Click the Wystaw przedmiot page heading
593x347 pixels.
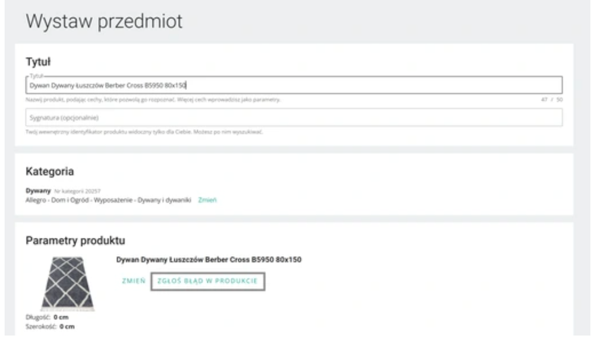click(104, 22)
